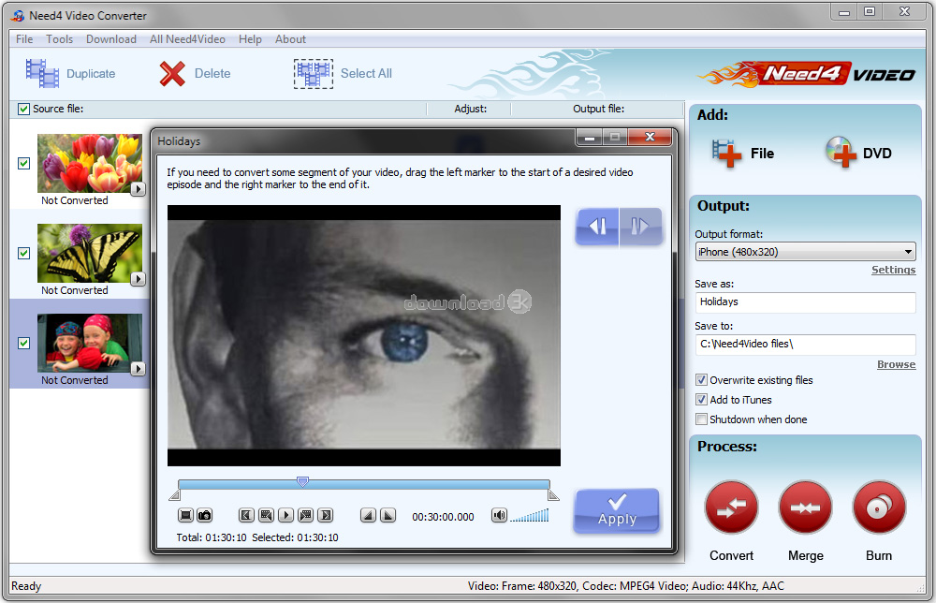Image resolution: width=936 pixels, height=603 pixels.
Task: Uncheck the tulips video checkbox
Action: [24, 163]
